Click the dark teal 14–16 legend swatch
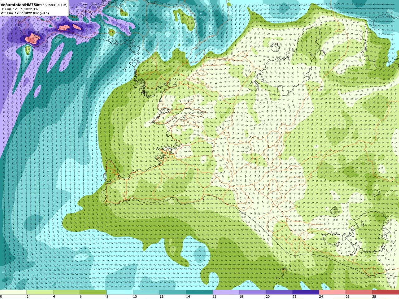 pyautogui.click(x=199, y=292)
